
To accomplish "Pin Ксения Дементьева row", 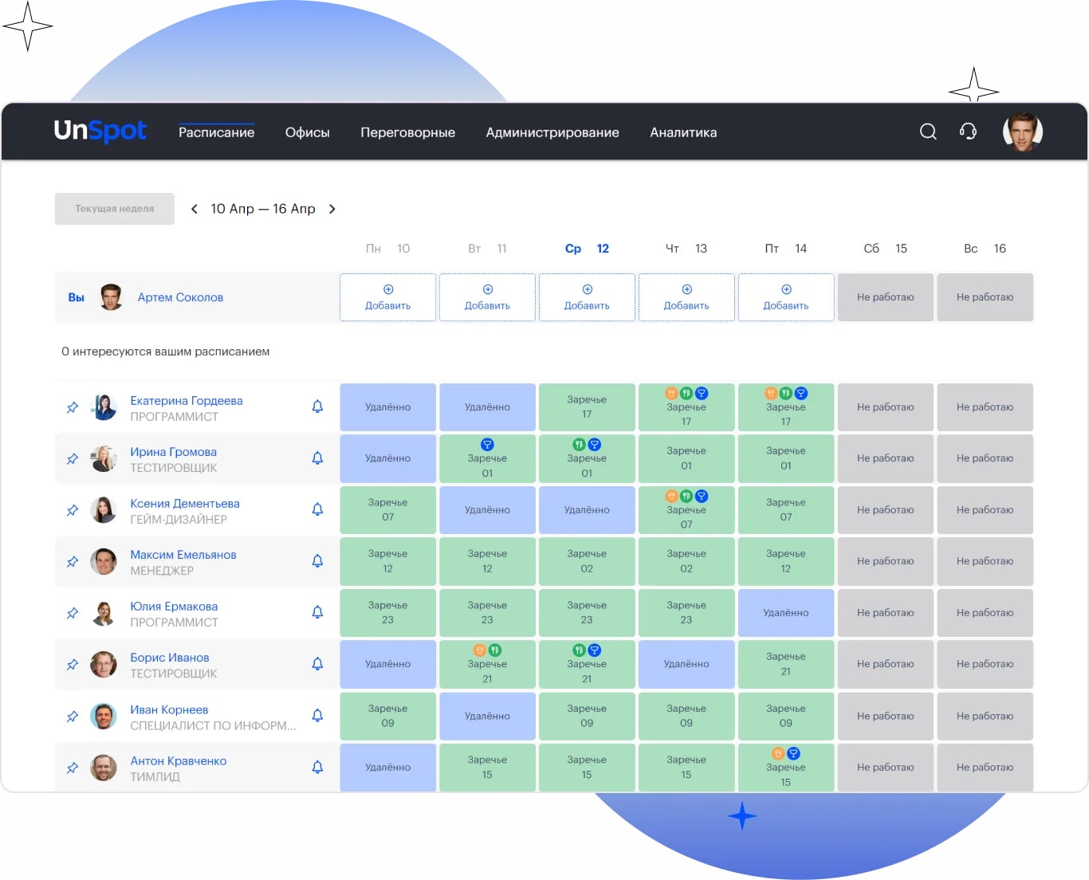I will click(73, 510).
